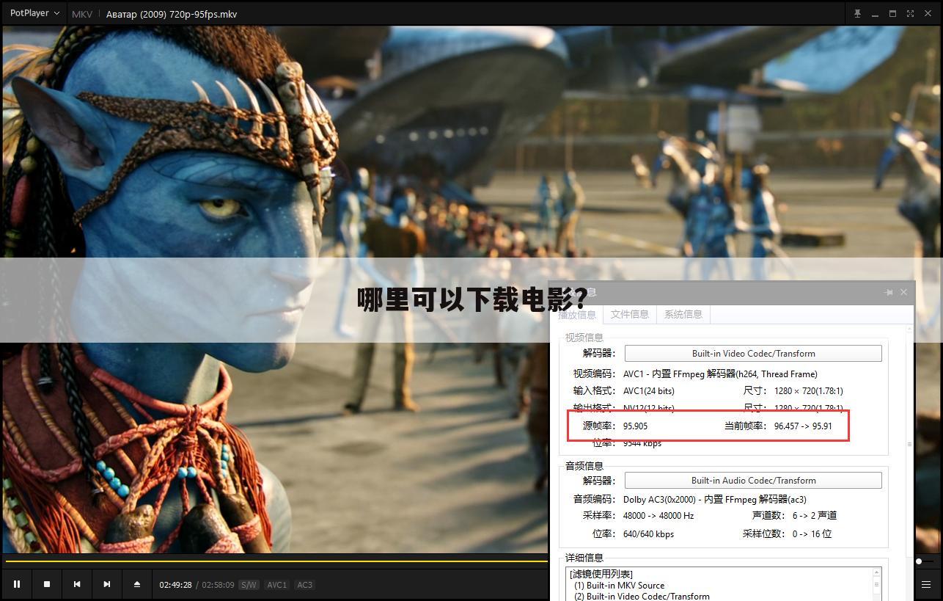The height and width of the screenshot is (601, 943).
Task: Adjust the volume slider knob
Action: pyautogui.click(x=919, y=561)
